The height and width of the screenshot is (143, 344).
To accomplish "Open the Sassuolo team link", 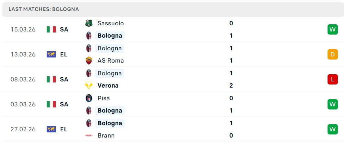I will pyautogui.click(x=110, y=23).
